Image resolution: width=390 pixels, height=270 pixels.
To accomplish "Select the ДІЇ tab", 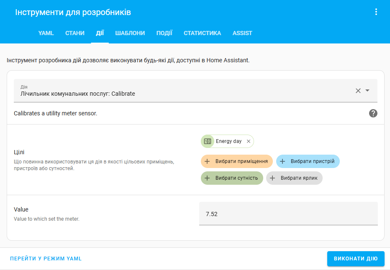I will coord(100,33).
